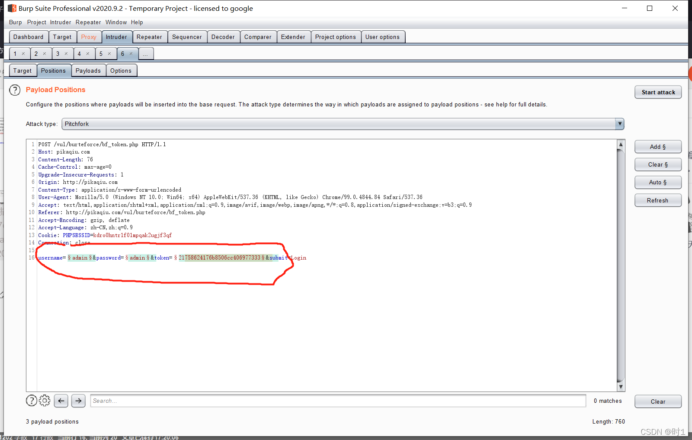
Task: Click the Host: pikaqiu.com header line
Action: point(64,152)
